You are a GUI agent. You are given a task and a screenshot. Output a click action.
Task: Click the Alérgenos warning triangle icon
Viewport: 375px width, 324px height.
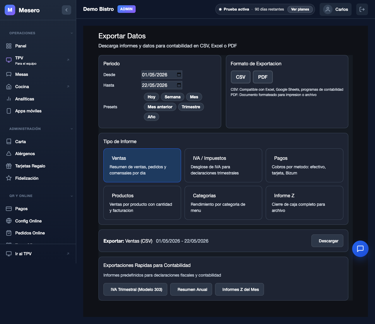[x=9, y=154]
